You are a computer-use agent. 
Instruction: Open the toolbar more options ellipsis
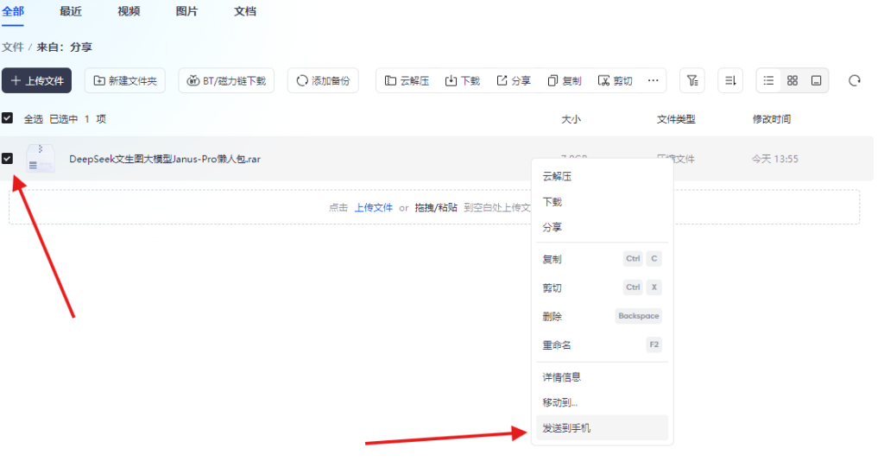tap(653, 80)
